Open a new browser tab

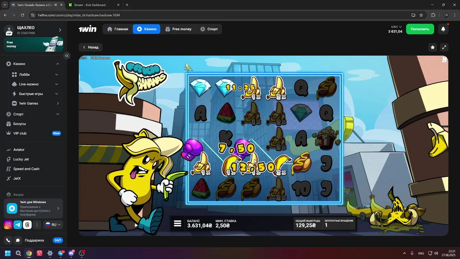click(x=127, y=5)
